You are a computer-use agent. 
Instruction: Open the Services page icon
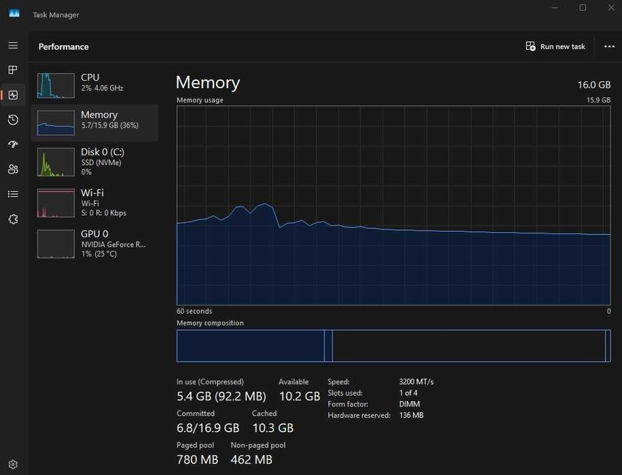pyautogui.click(x=13, y=219)
